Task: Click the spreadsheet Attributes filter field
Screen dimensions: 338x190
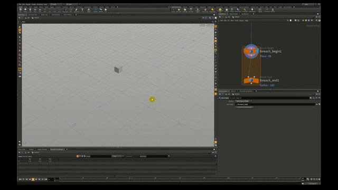Action: (157, 156)
